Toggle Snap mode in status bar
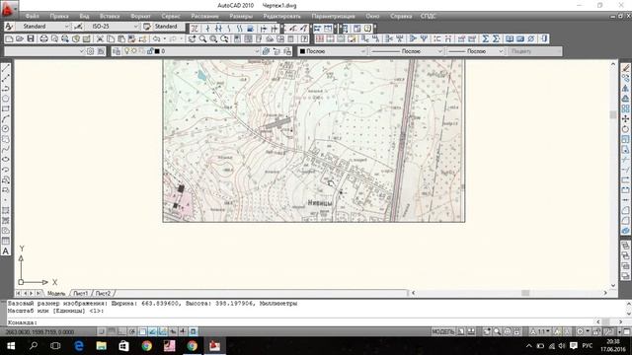 [102, 331]
